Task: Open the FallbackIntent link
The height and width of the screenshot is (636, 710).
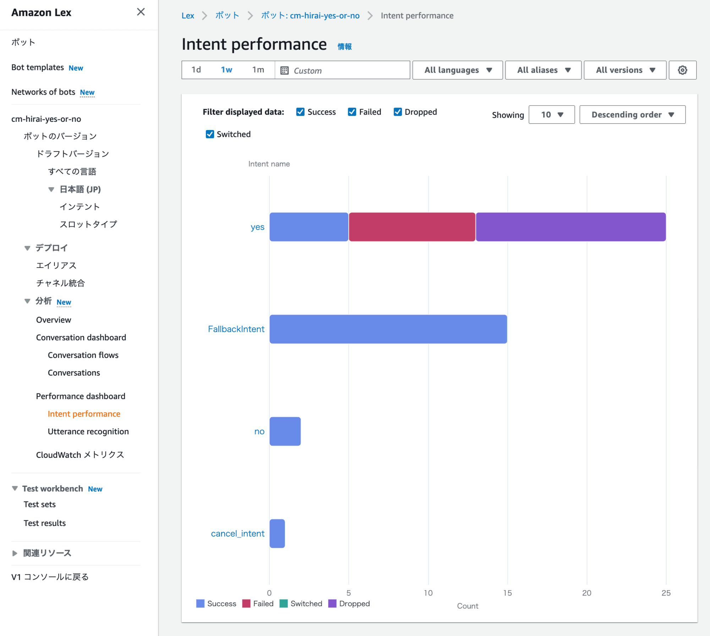Action: pyautogui.click(x=236, y=329)
